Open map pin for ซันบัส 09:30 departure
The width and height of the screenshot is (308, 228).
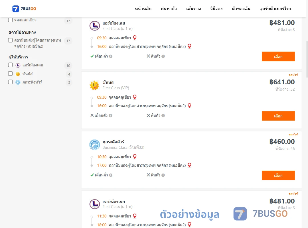point(135,97)
